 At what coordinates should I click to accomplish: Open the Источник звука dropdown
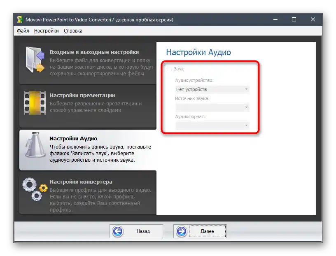[x=212, y=107]
